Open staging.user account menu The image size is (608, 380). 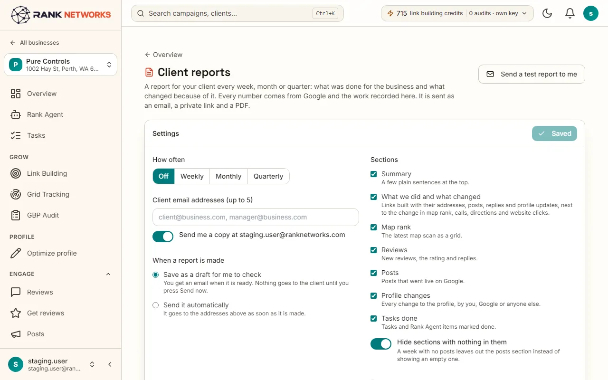click(x=51, y=364)
